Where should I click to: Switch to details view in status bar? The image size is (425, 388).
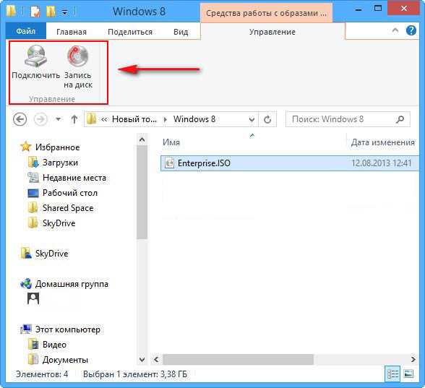(x=392, y=374)
